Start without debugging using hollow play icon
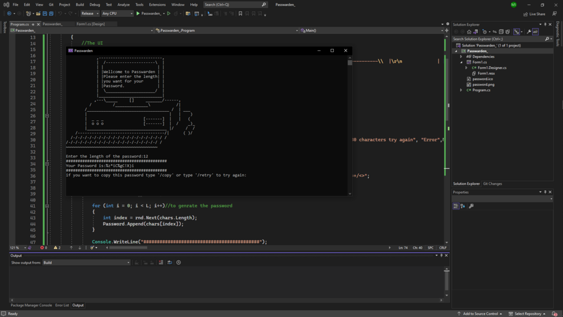The width and height of the screenshot is (563, 317). (169, 13)
